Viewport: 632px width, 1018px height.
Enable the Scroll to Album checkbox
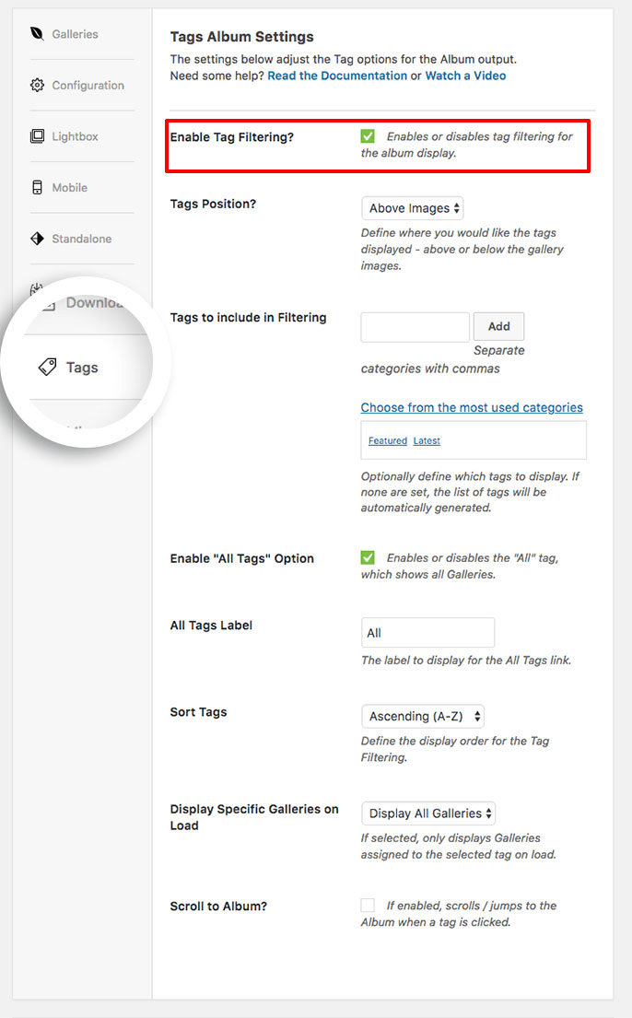[368, 905]
